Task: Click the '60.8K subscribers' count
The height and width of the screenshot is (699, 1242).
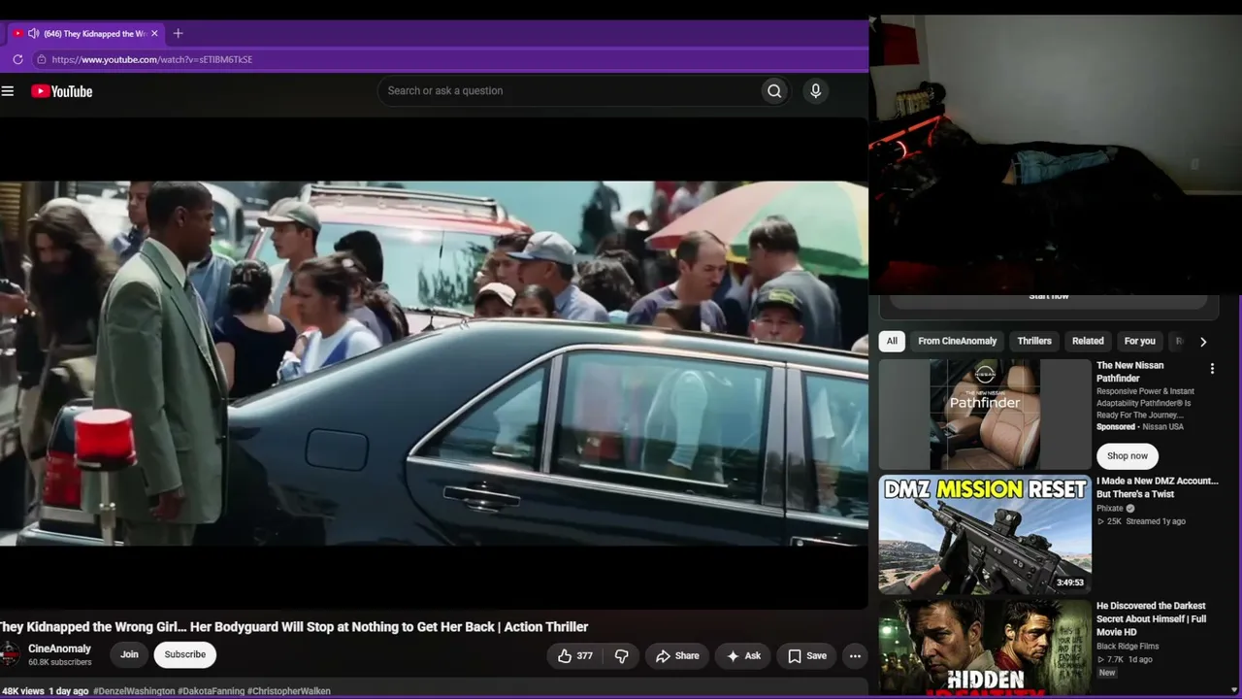Action: coord(60,663)
